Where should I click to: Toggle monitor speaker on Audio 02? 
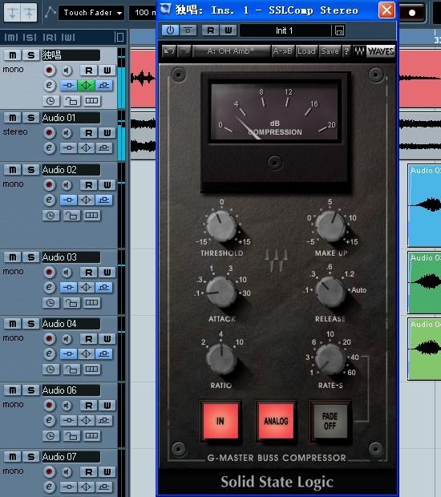[x=67, y=185]
